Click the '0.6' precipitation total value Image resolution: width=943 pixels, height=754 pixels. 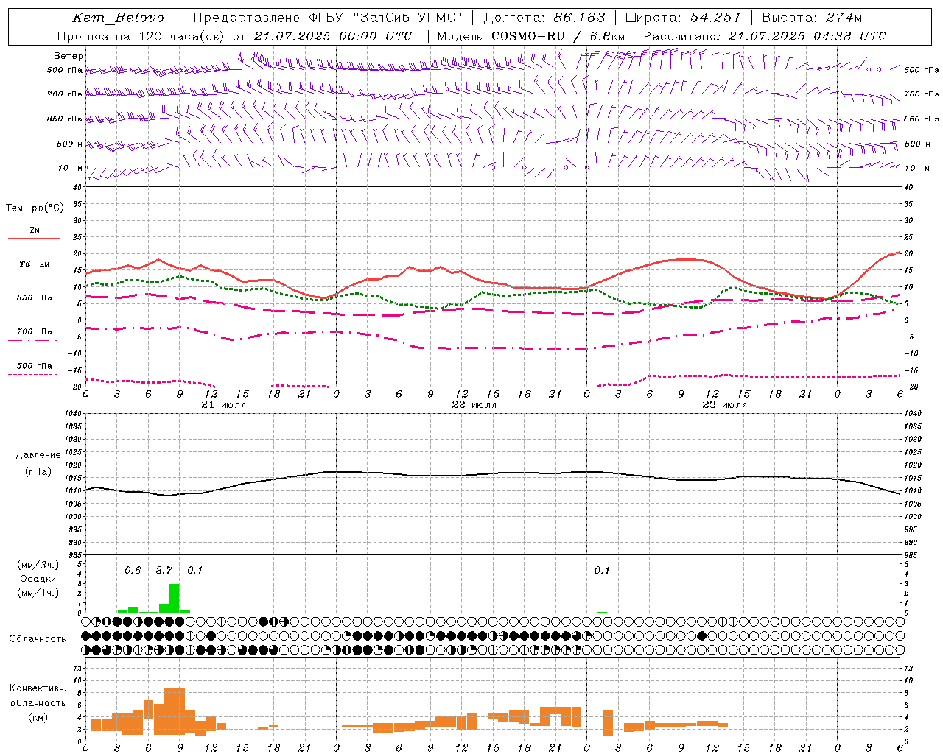pyautogui.click(x=133, y=570)
